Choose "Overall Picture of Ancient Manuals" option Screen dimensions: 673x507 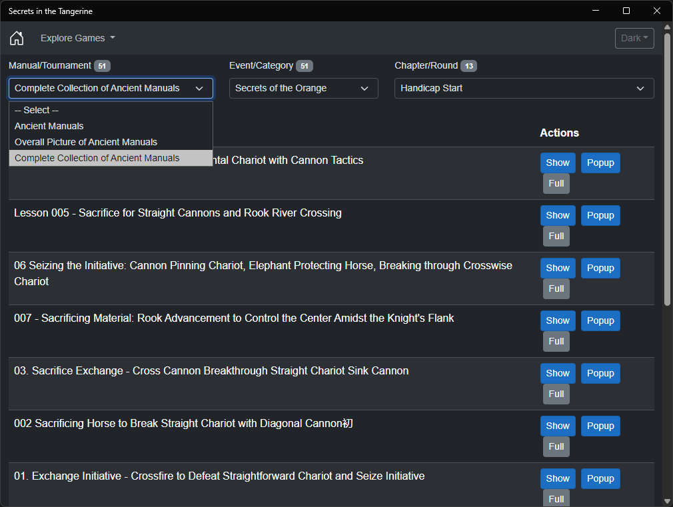click(86, 142)
